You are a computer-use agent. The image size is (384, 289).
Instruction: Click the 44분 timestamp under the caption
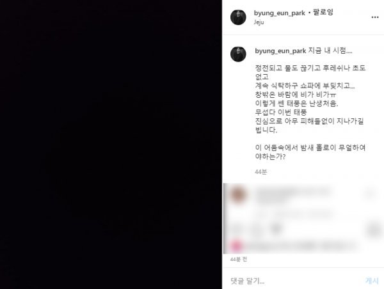tap(260, 171)
